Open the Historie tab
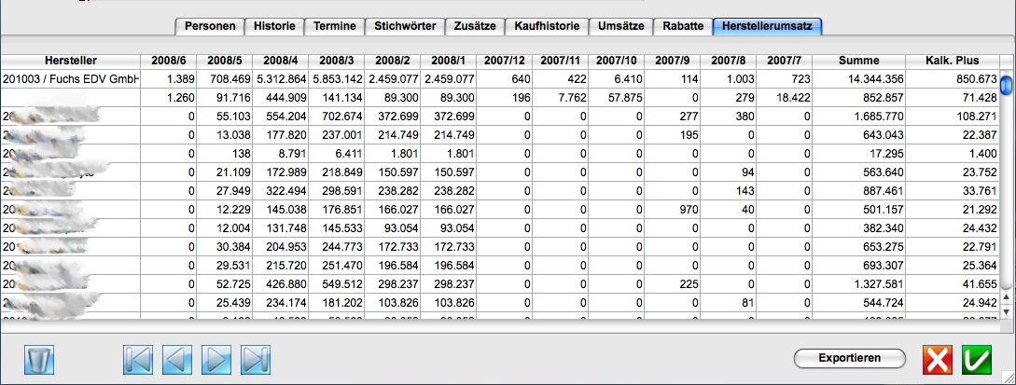 pyautogui.click(x=275, y=26)
